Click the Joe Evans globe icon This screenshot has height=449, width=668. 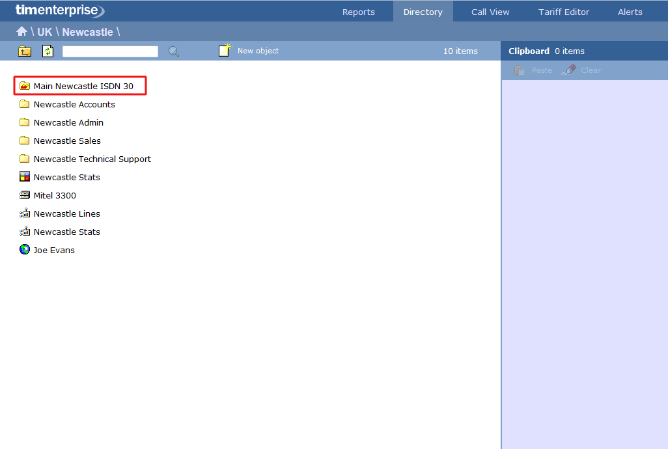click(x=25, y=250)
